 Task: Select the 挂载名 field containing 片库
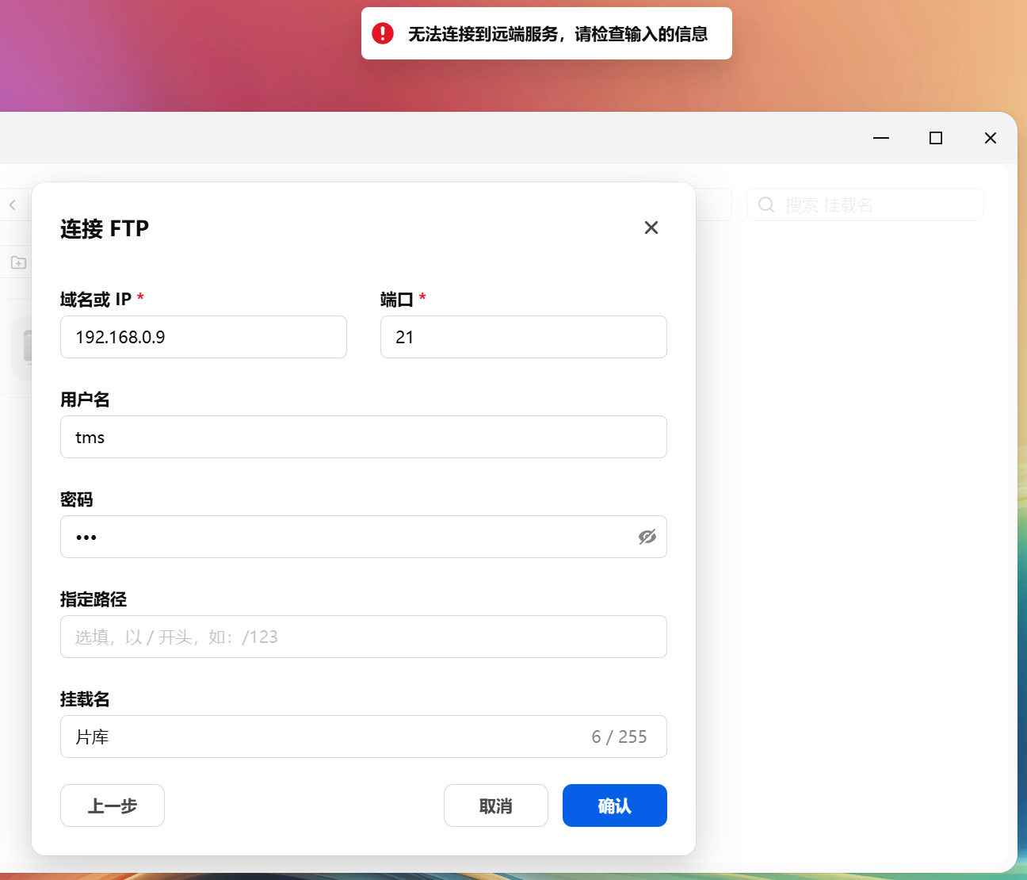click(x=317, y=737)
